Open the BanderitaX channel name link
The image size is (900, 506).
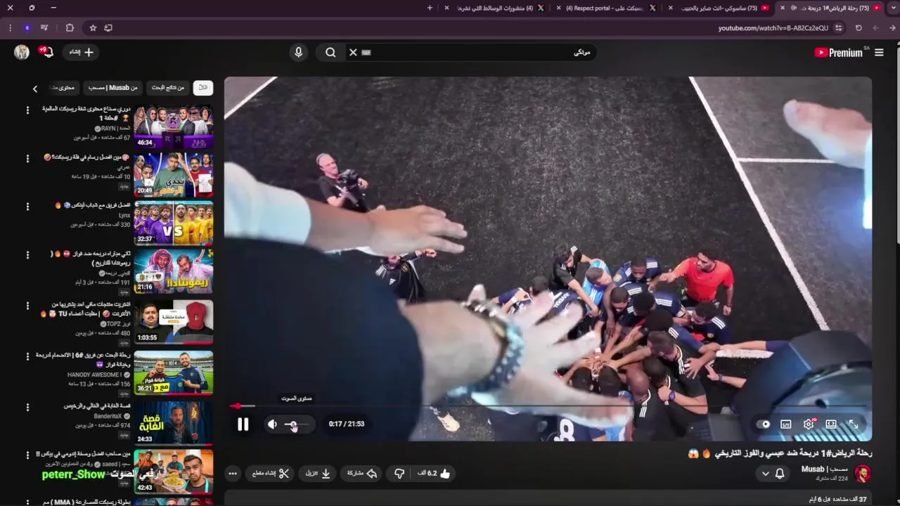coord(108,416)
